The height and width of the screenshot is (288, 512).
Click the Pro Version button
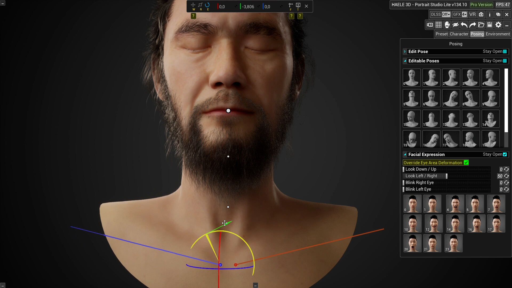(481, 5)
